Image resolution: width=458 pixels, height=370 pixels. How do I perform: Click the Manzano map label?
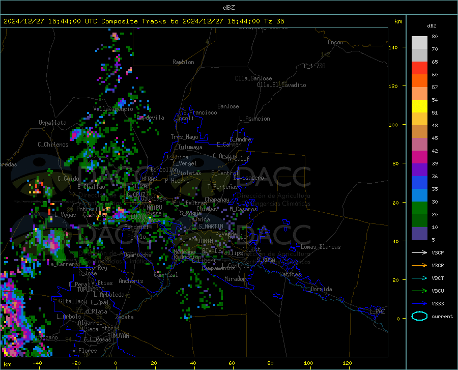[47, 337]
